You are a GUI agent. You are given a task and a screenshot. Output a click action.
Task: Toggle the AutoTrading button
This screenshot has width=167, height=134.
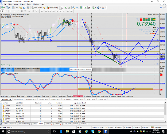(53, 8)
